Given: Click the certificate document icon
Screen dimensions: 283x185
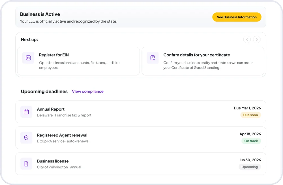Looking at the screenshot, I should click(153, 58).
